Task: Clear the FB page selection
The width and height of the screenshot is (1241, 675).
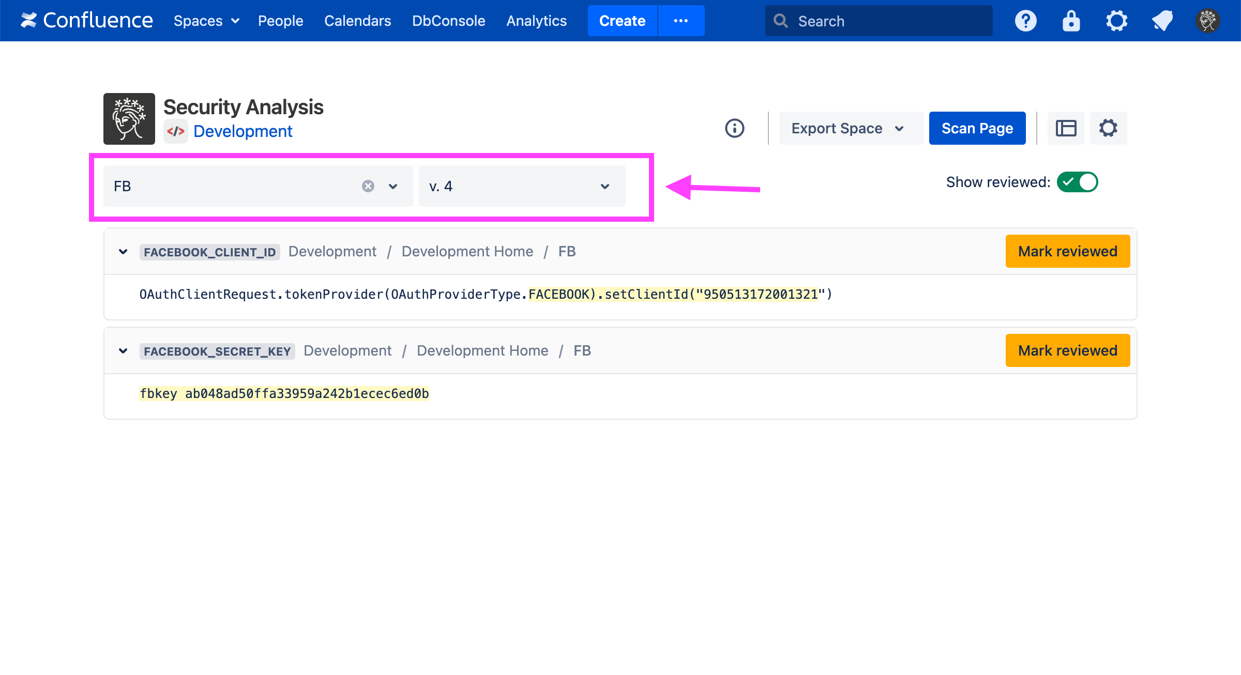Action: 368,186
